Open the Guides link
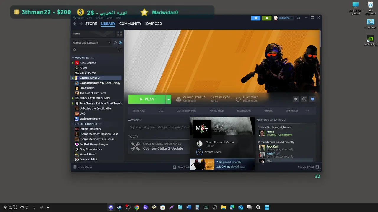 268,111
